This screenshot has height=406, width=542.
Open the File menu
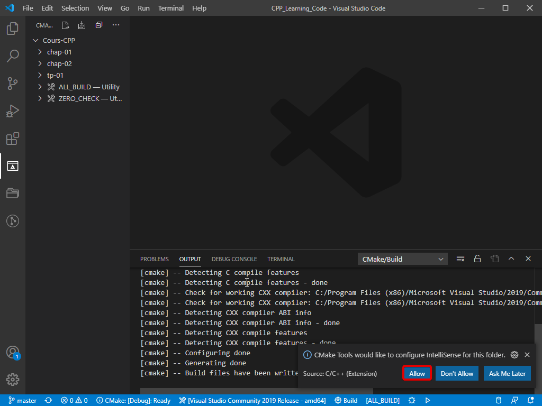(28, 8)
